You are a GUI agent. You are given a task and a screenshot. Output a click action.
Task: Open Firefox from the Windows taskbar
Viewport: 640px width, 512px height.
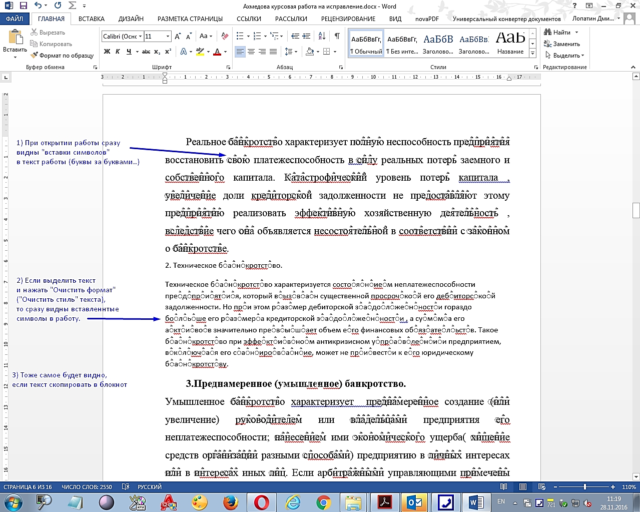pos(230,502)
